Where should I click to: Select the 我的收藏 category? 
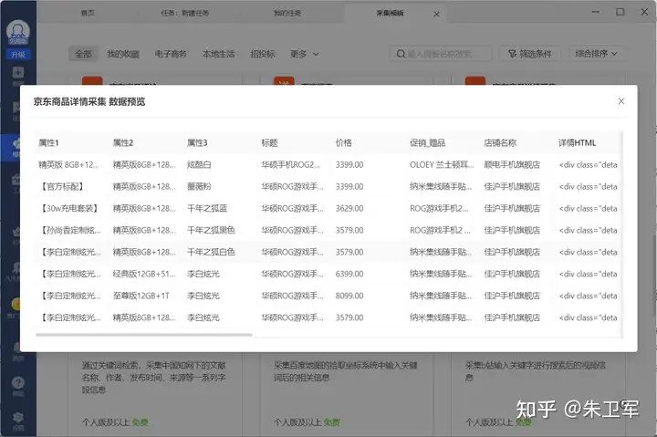pos(123,54)
